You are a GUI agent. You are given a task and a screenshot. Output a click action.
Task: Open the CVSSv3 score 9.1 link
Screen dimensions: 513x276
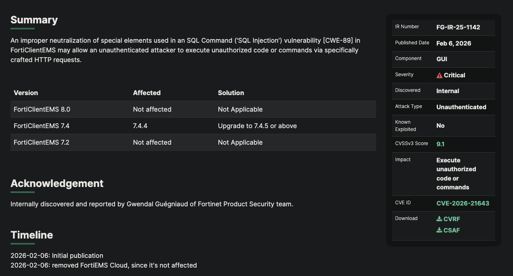pyautogui.click(x=440, y=144)
